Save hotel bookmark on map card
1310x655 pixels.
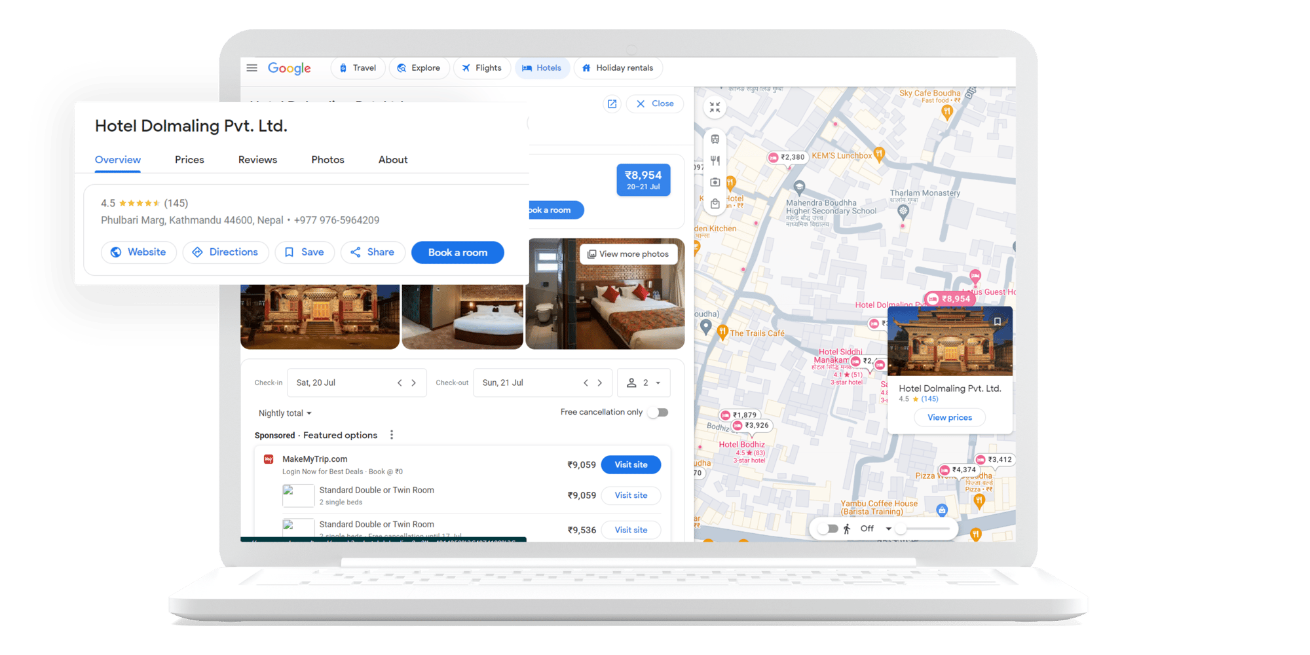point(997,322)
